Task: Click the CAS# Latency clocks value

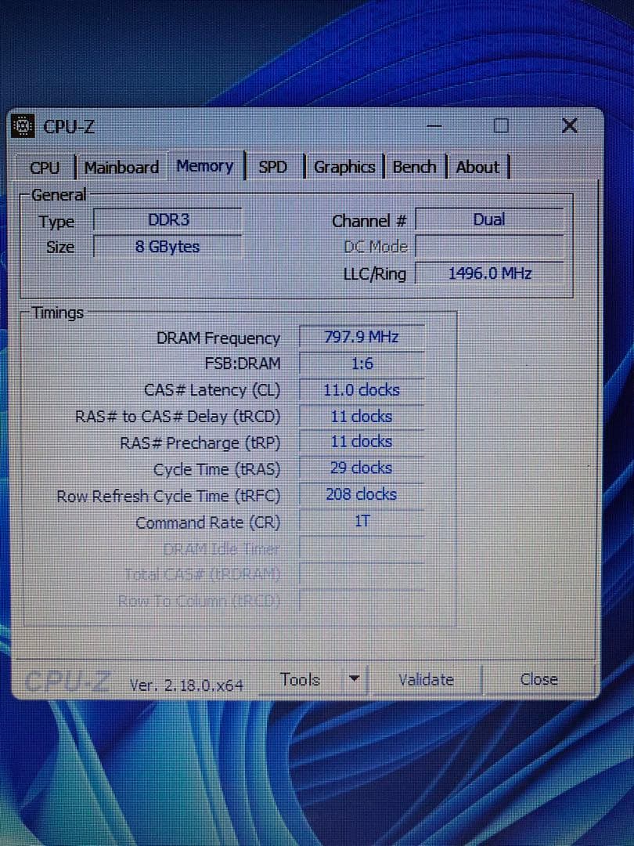Action: [360, 389]
